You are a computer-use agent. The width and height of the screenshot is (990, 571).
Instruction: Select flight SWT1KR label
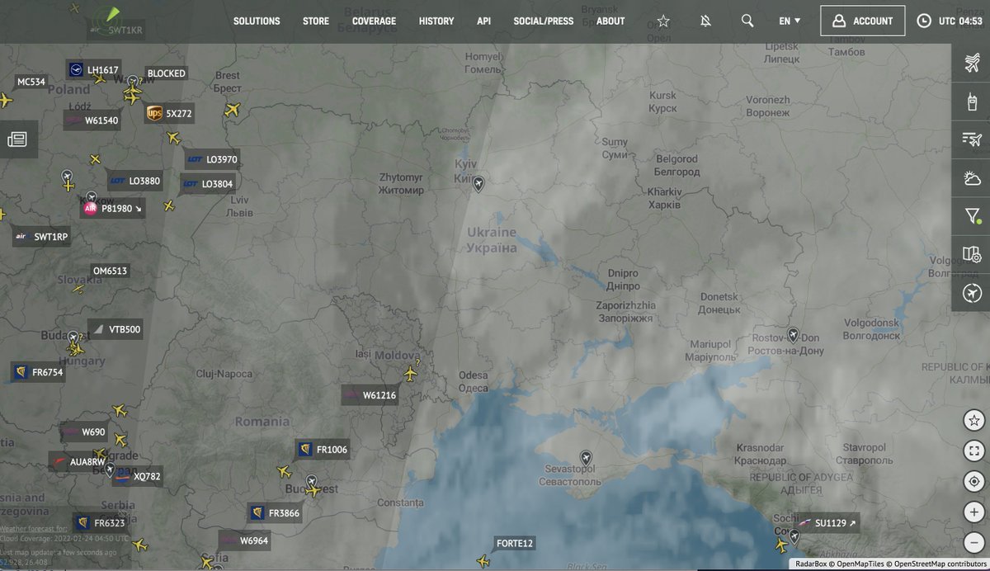coord(115,31)
